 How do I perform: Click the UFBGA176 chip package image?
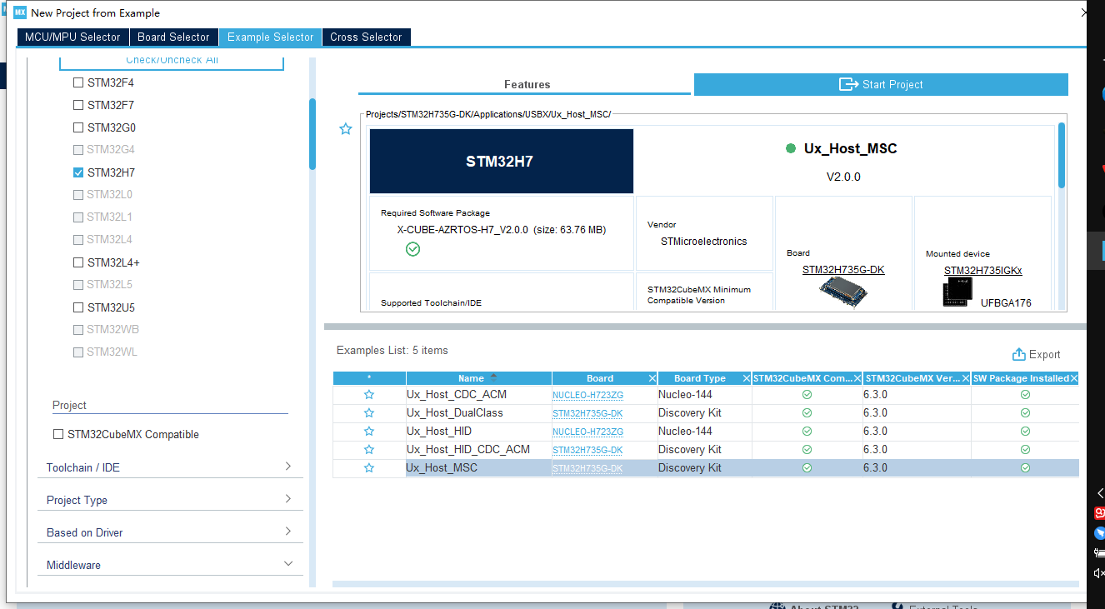click(959, 292)
